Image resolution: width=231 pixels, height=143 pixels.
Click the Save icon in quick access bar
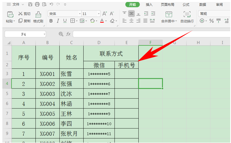pyautogui.click(x=30, y=4)
